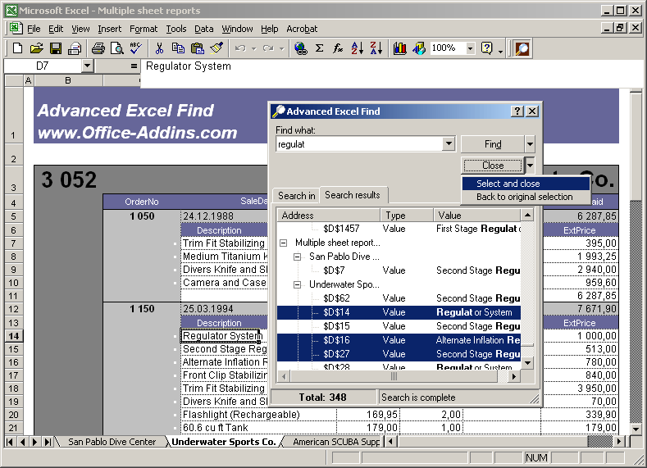
Task: Click the dialog's question mark help button
Action: [517, 111]
